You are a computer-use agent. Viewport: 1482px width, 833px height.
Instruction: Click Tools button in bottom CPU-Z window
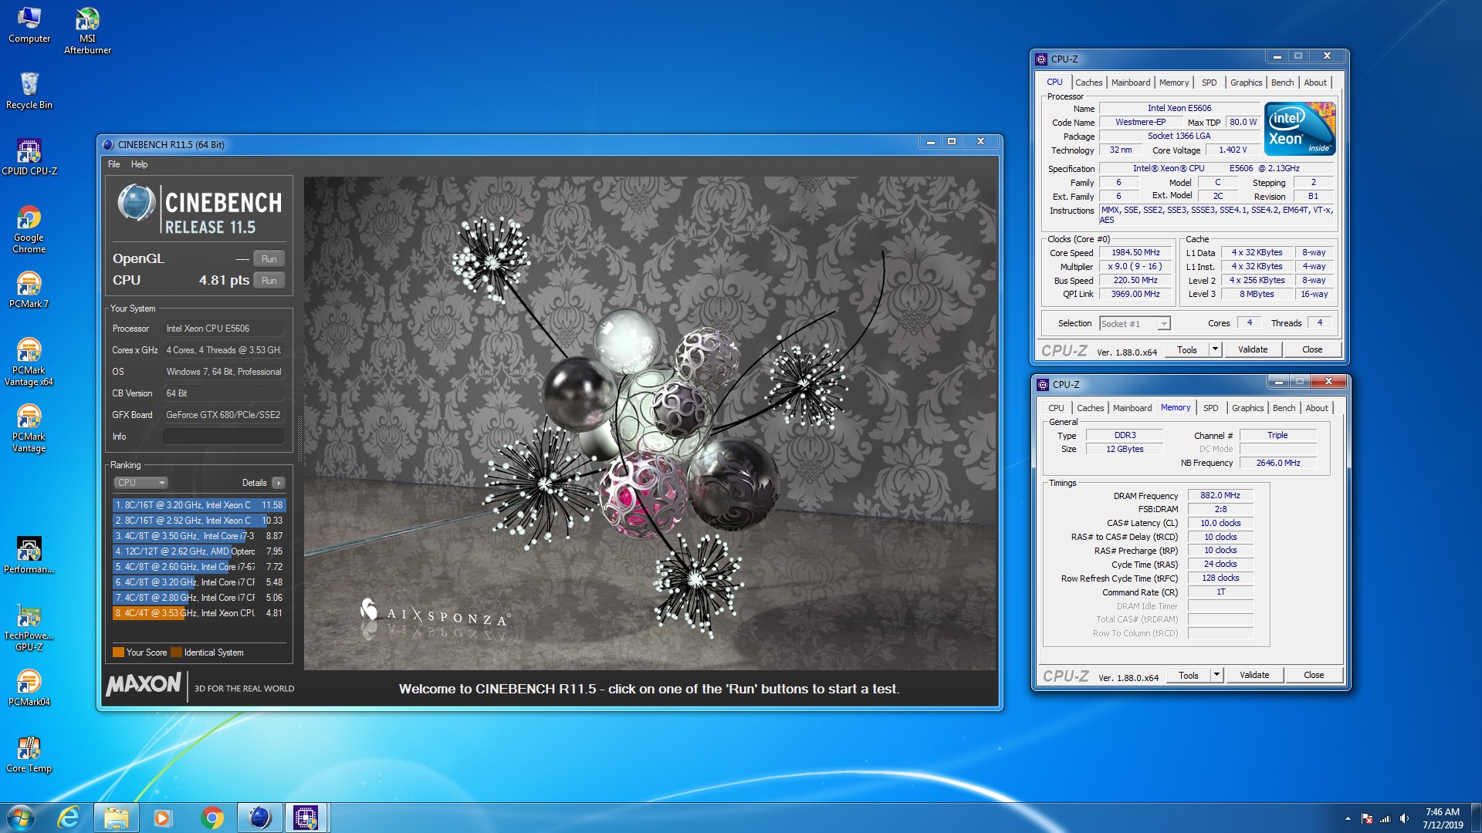(1189, 676)
